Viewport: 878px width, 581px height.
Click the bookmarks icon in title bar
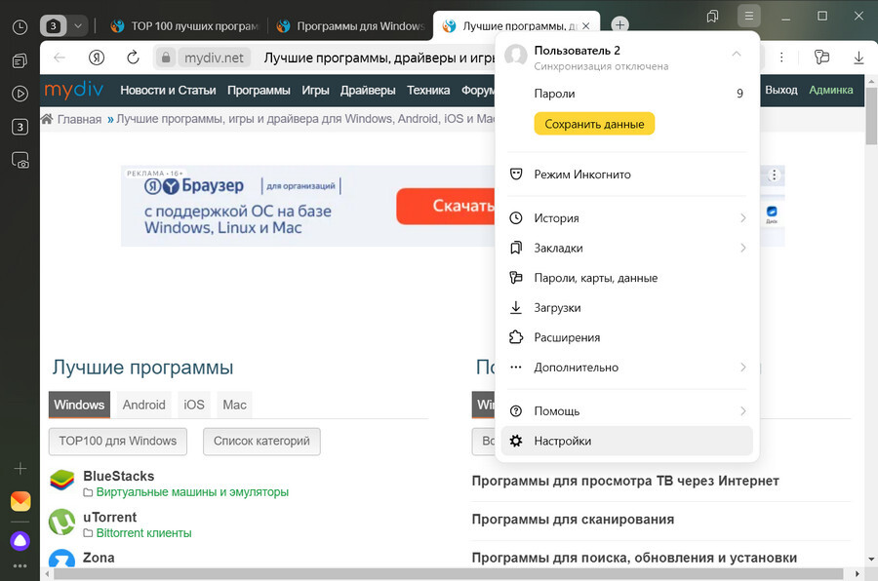pyautogui.click(x=712, y=17)
